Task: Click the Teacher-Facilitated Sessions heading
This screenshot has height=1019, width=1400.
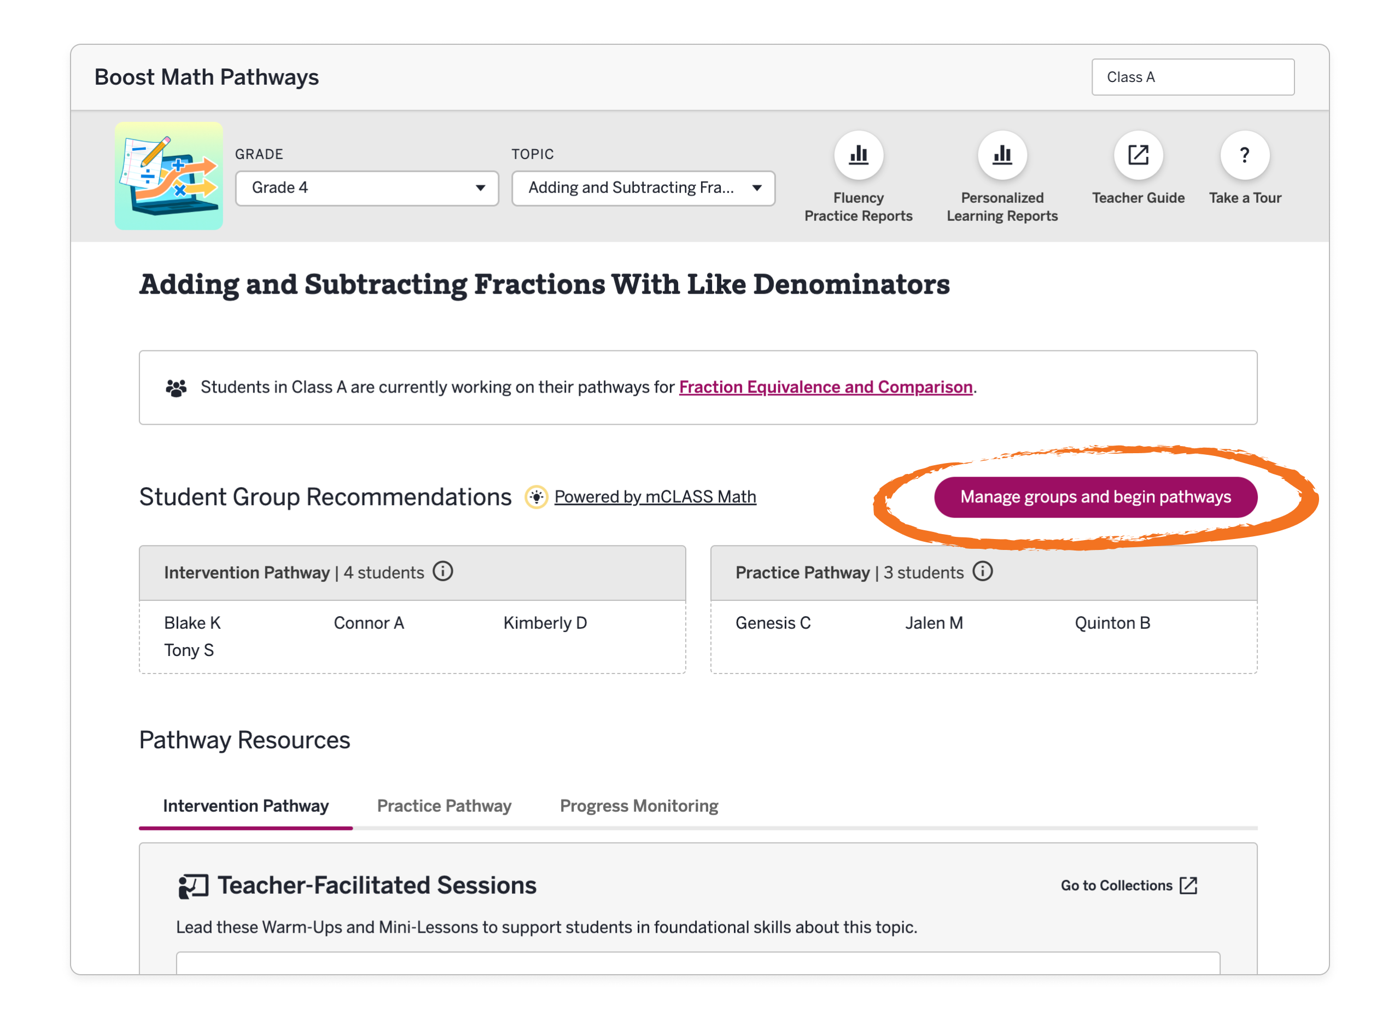Action: 377,885
